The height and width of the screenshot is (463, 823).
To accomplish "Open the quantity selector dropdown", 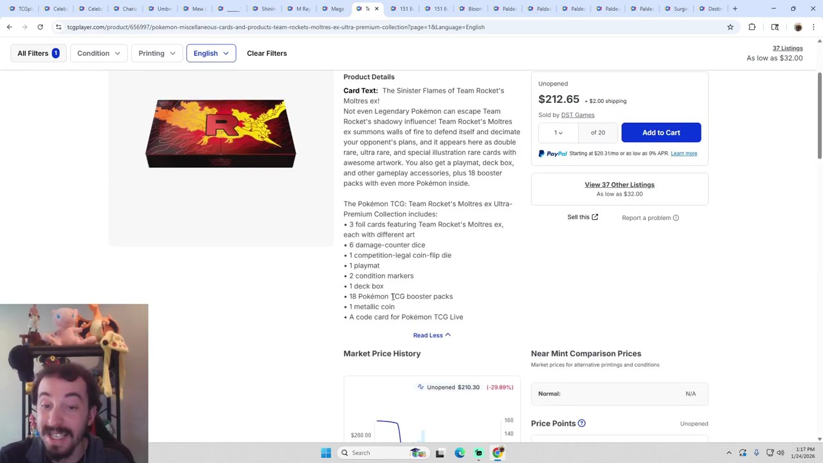I will pos(559,132).
